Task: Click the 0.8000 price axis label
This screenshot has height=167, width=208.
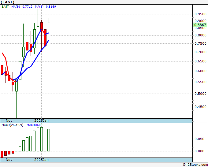Action: click(200, 35)
